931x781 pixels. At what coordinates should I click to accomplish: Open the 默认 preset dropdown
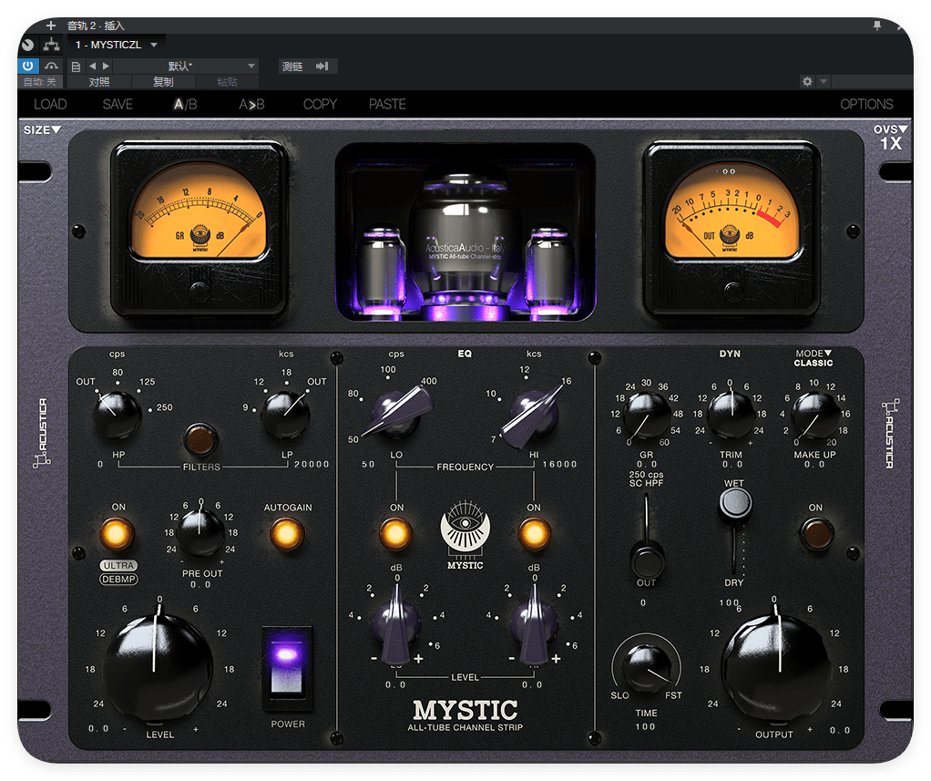(x=186, y=66)
